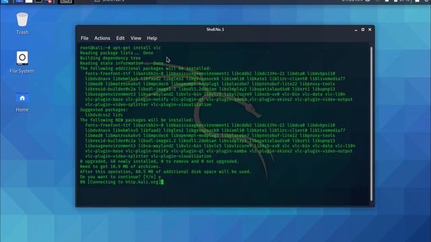
Task: Click the 'libdvdcss2 lirc' line
Action: click(x=104, y=115)
